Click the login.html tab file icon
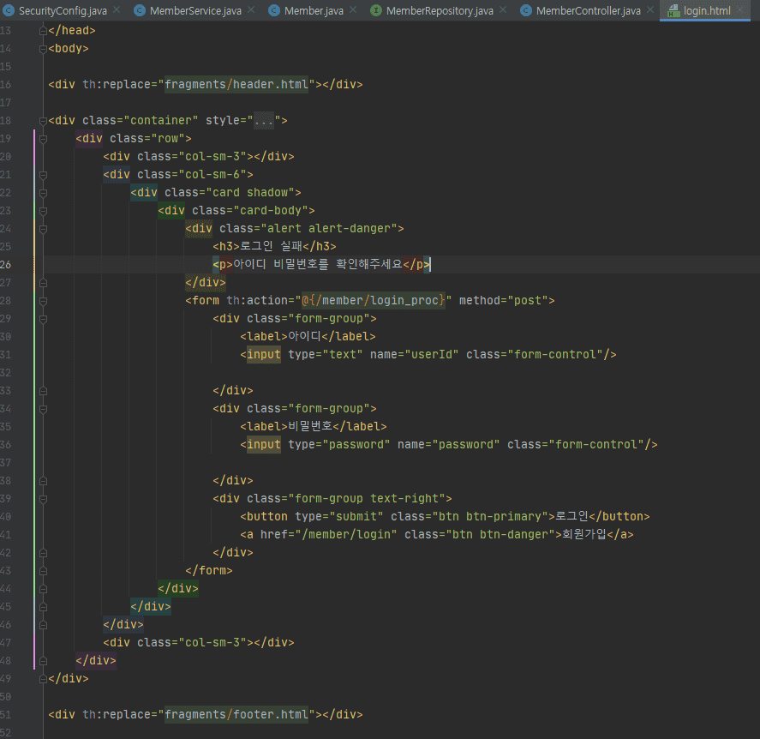This screenshot has width=760, height=739. [673, 10]
